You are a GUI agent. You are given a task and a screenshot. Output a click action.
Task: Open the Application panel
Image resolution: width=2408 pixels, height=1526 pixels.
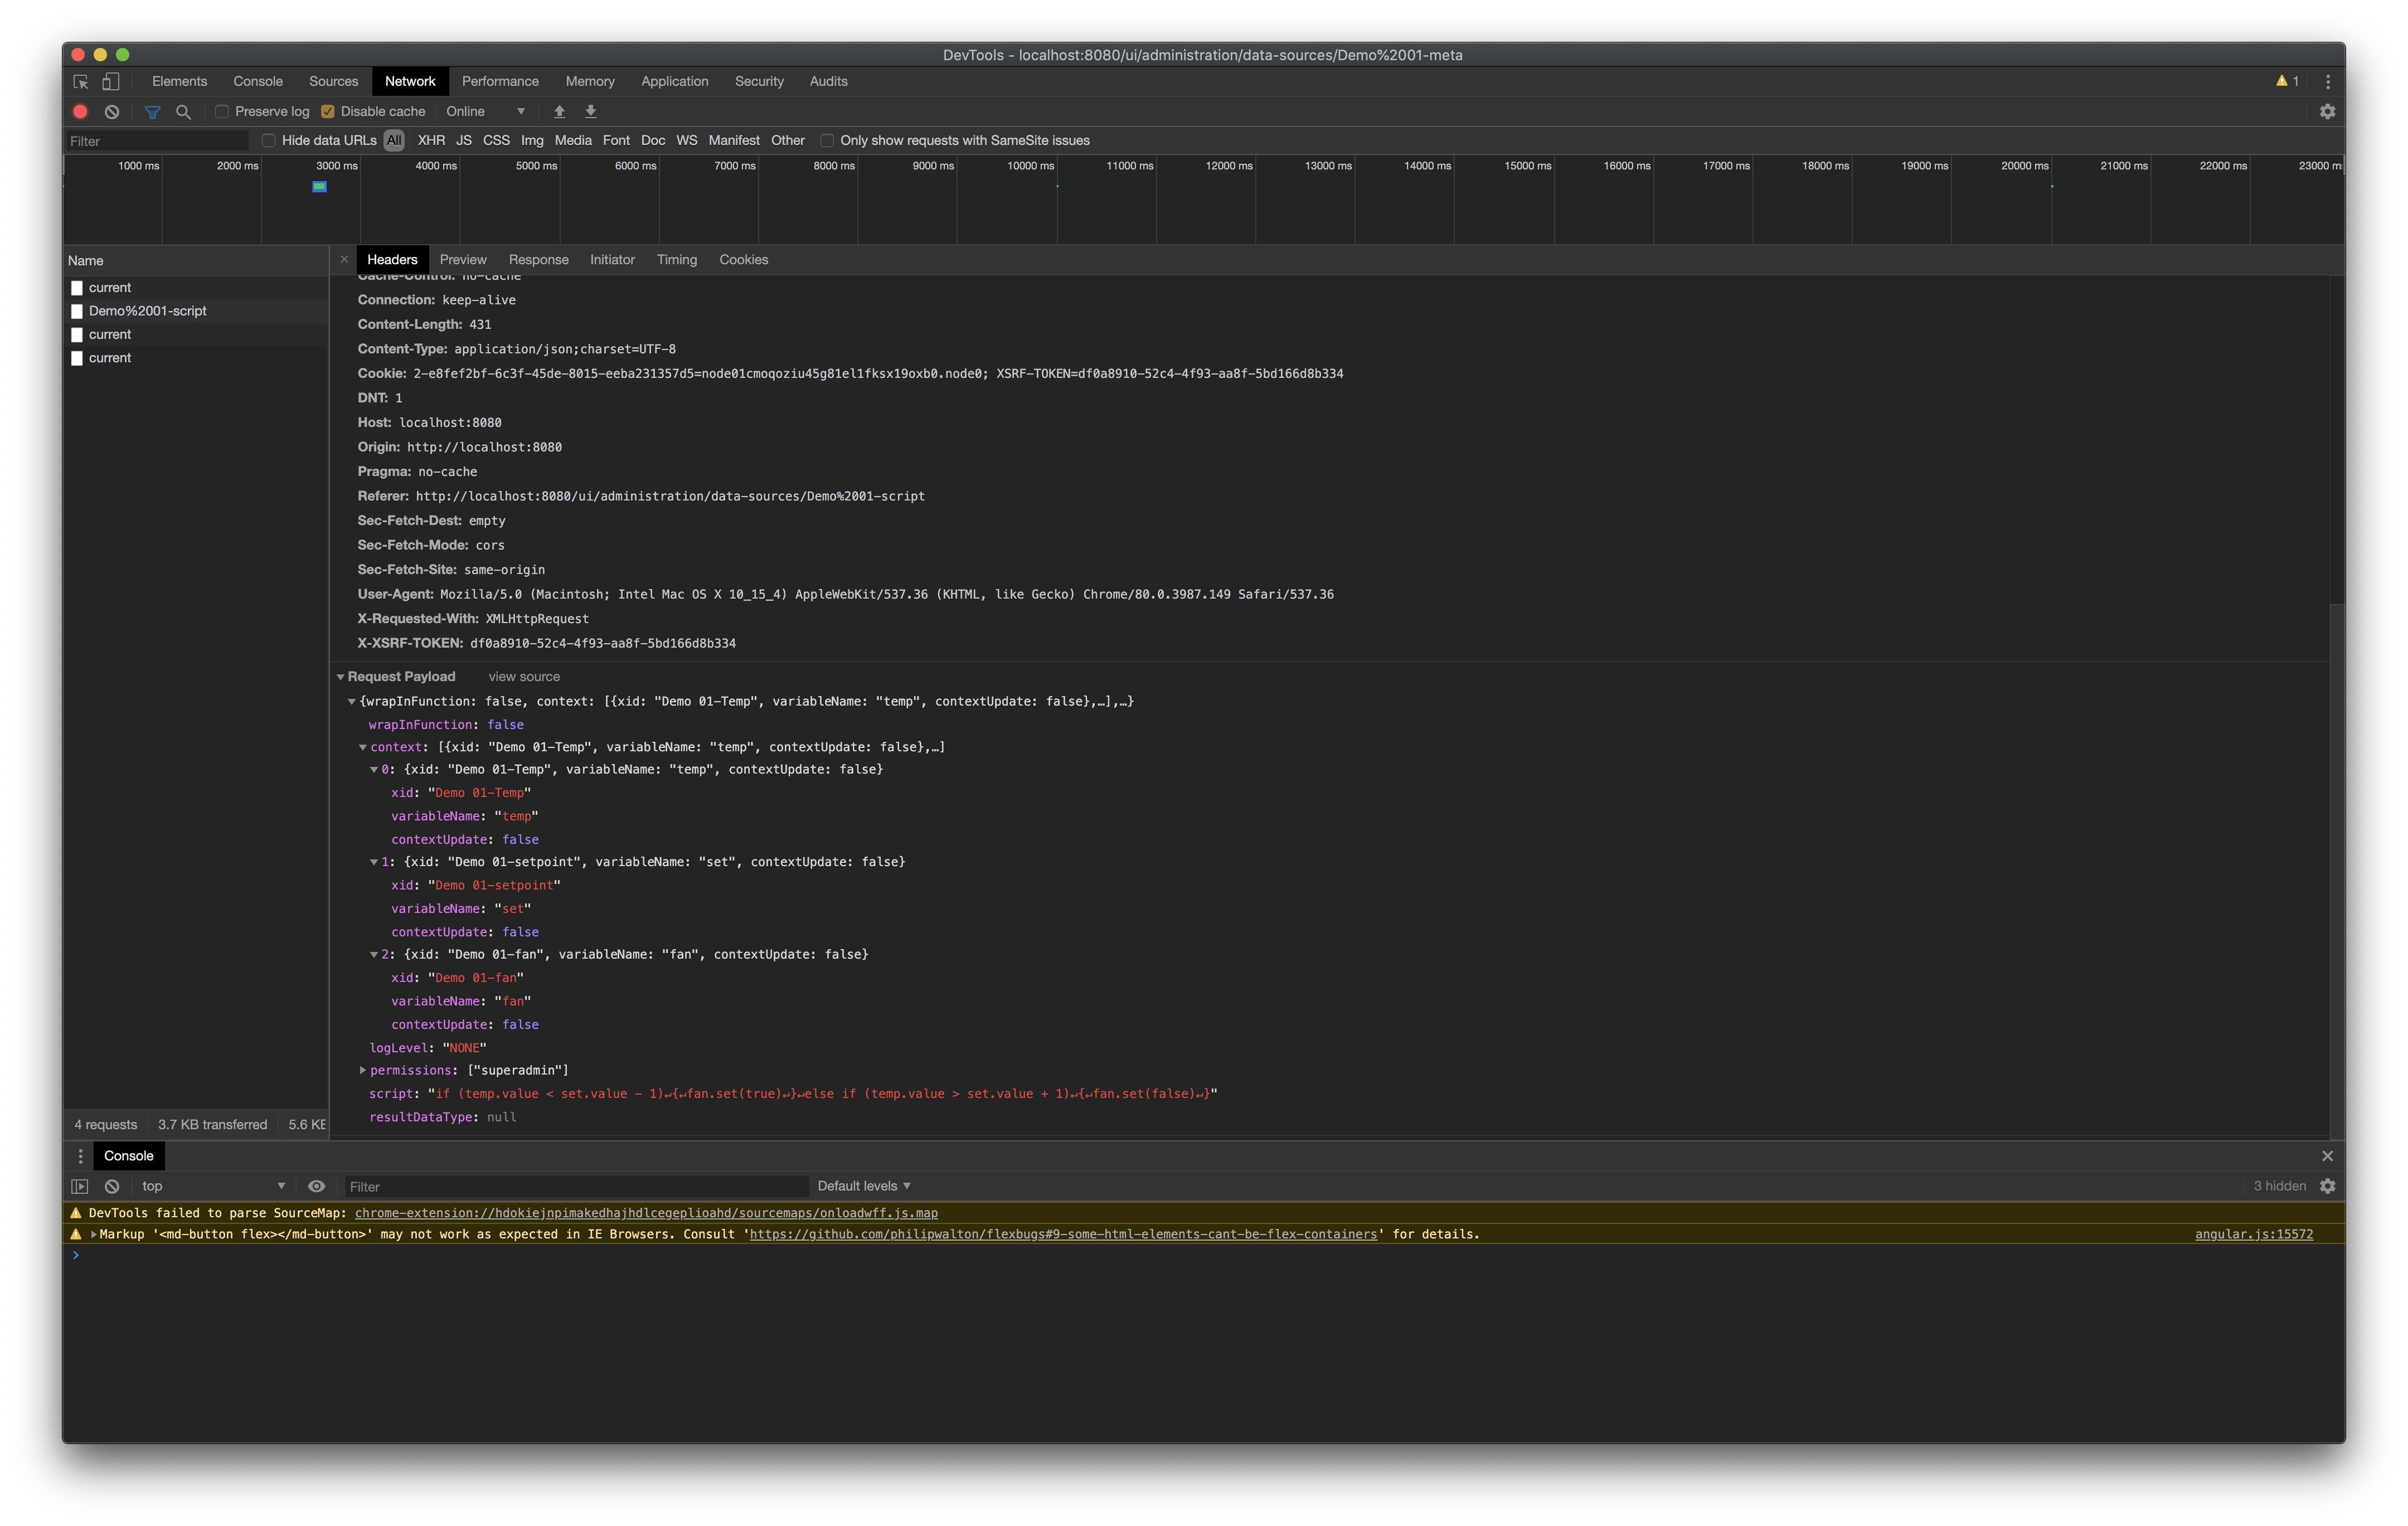click(675, 81)
